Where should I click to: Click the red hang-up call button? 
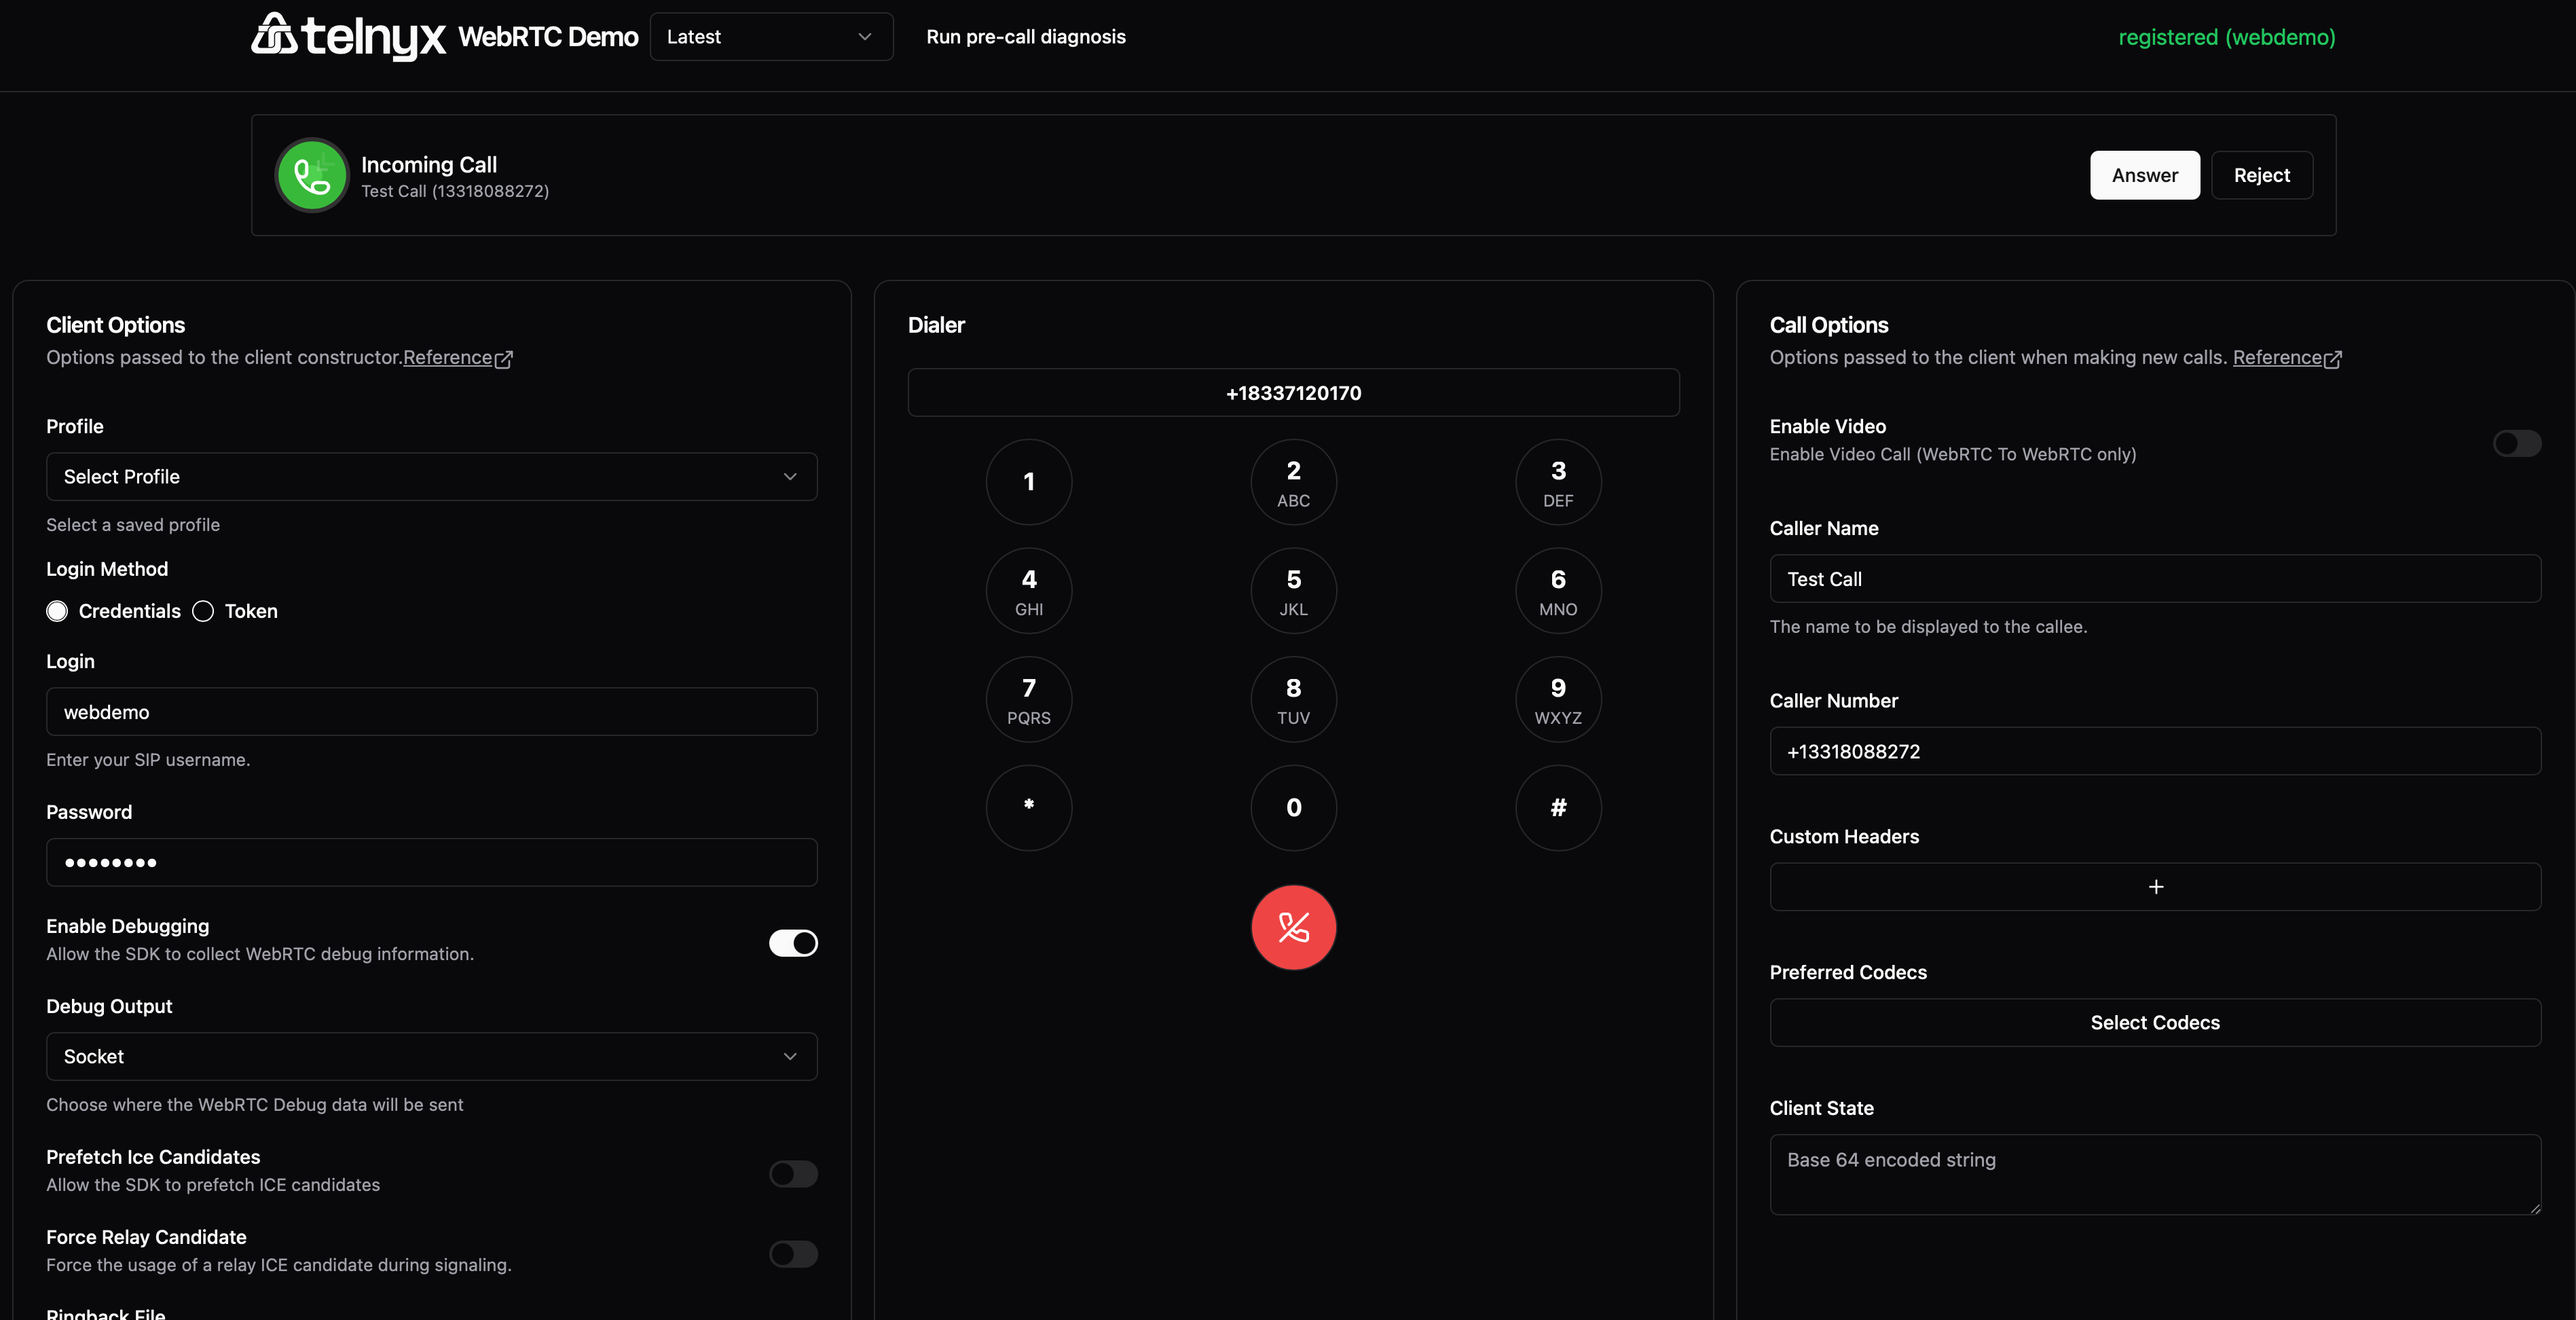tap(1293, 927)
